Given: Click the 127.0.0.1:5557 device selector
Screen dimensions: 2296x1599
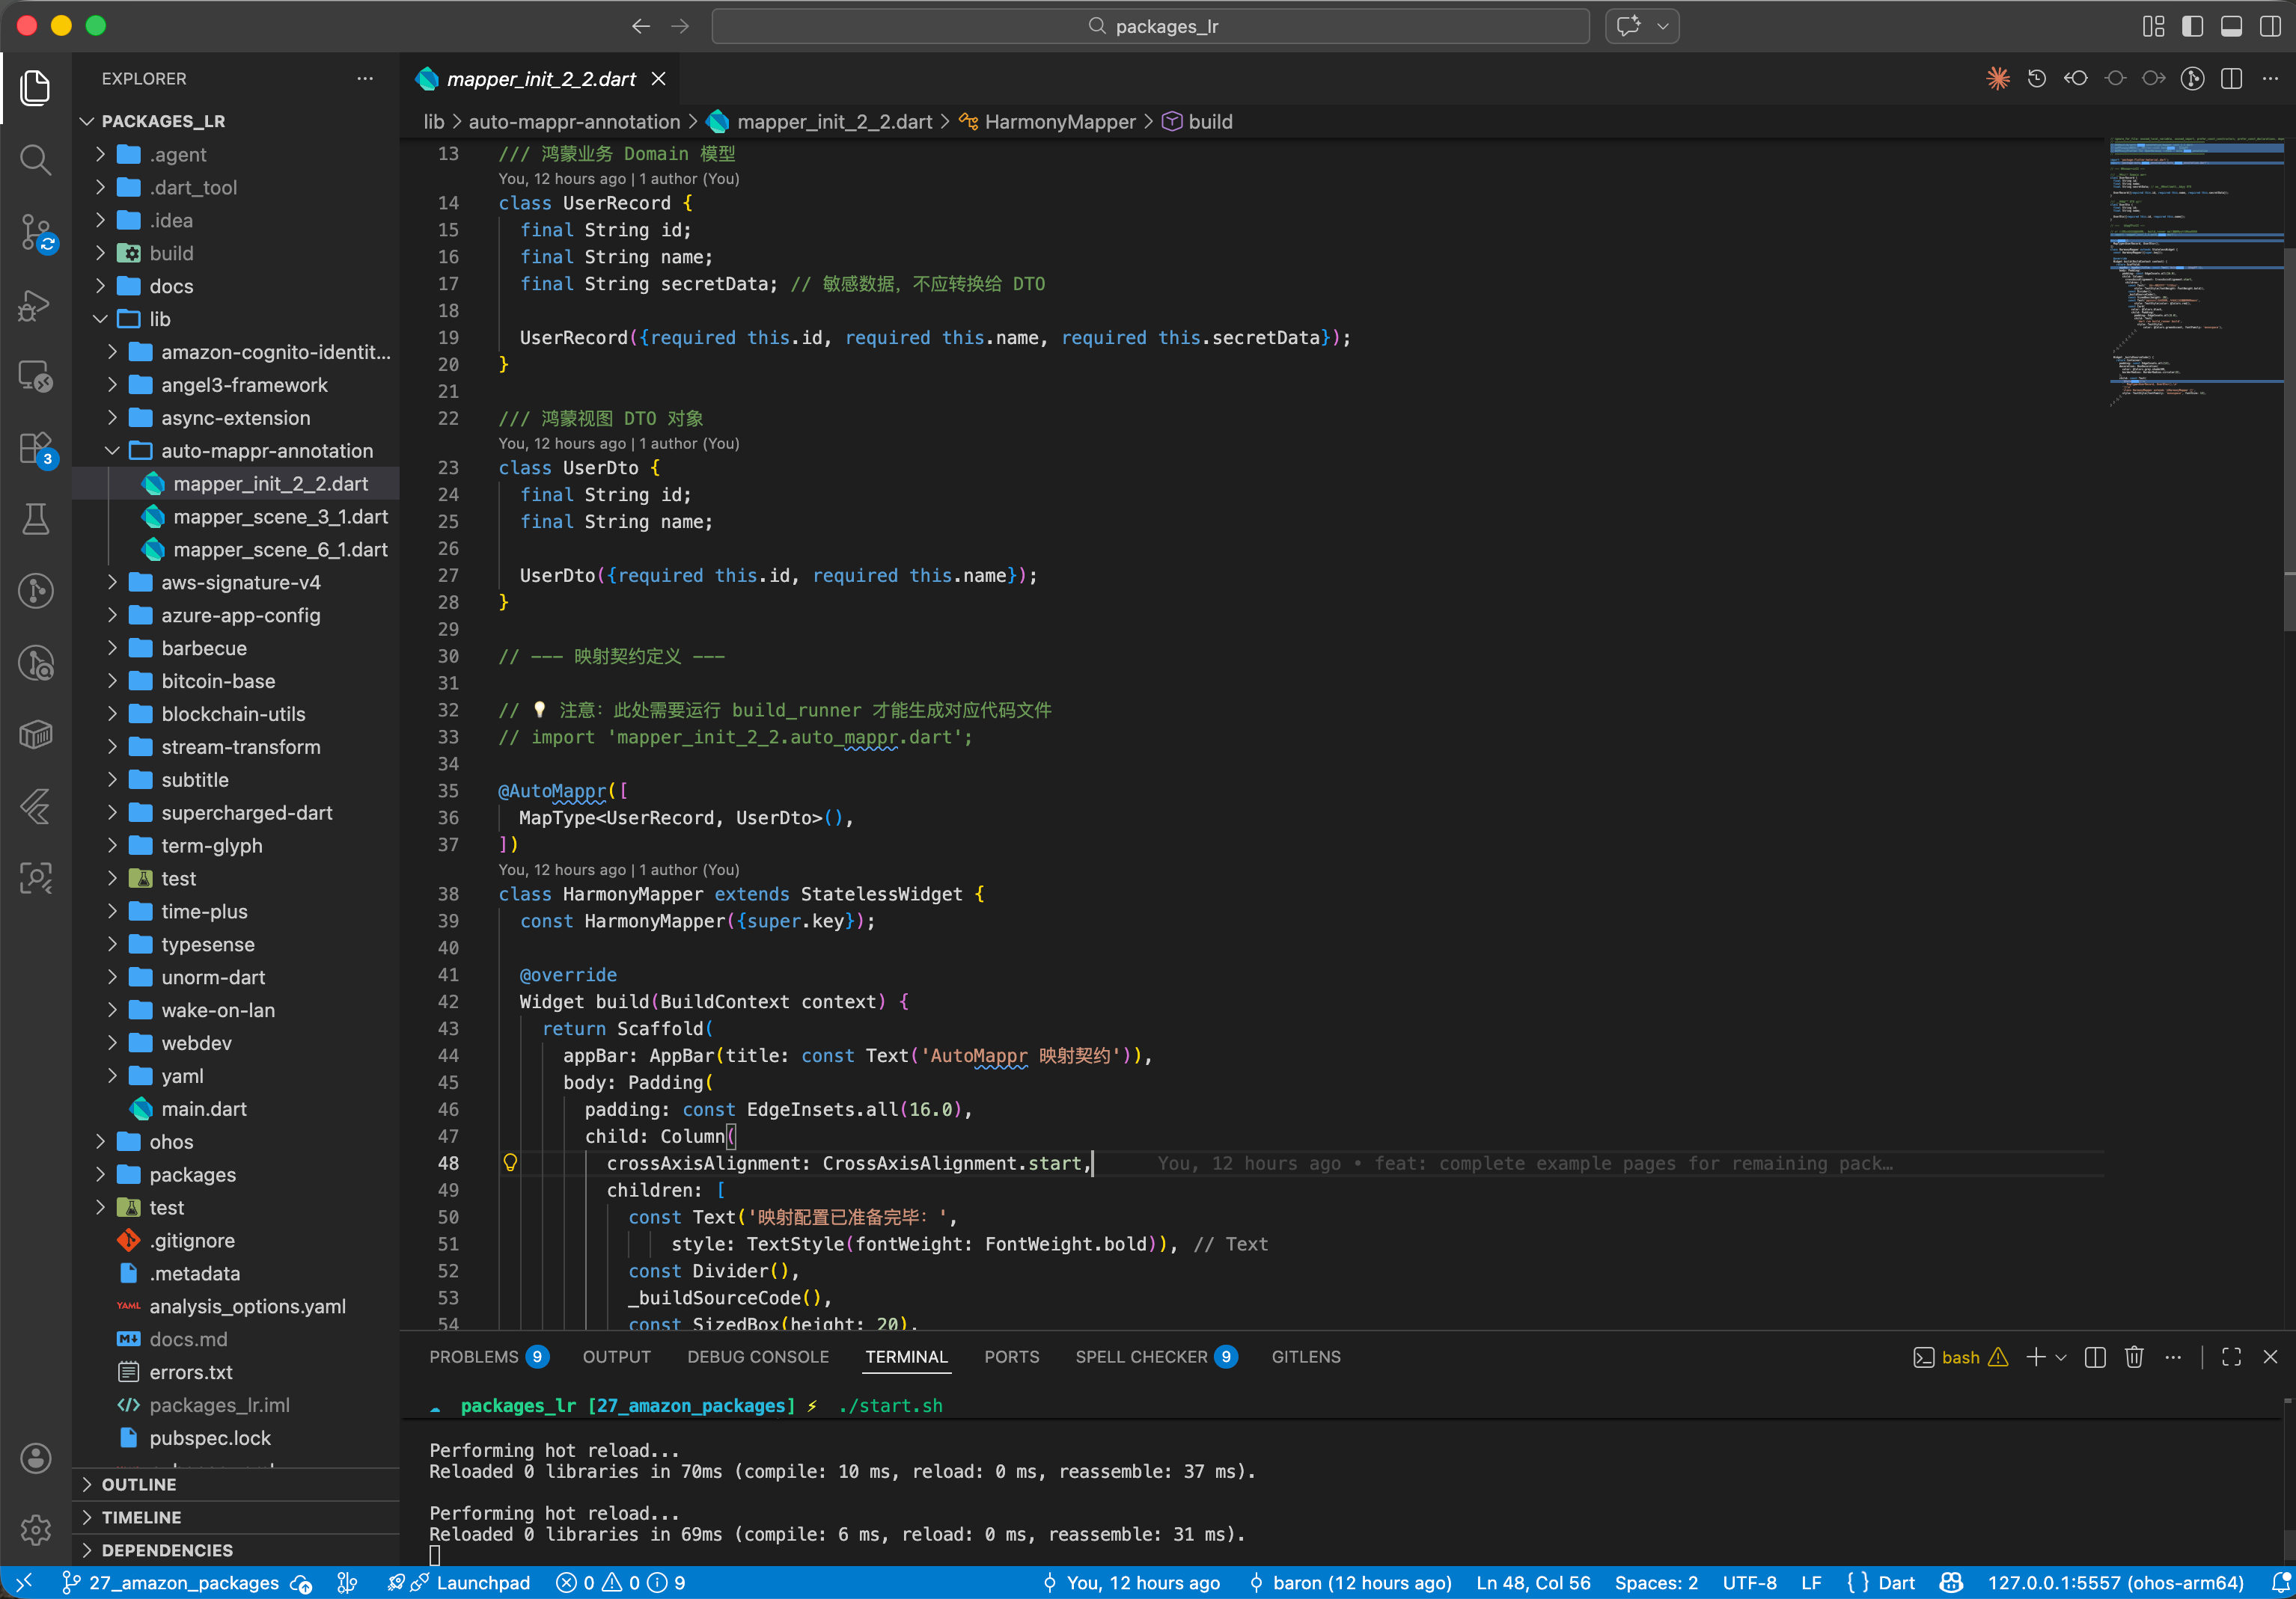Looking at the screenshot, I should click(x=2115, y=1582).
